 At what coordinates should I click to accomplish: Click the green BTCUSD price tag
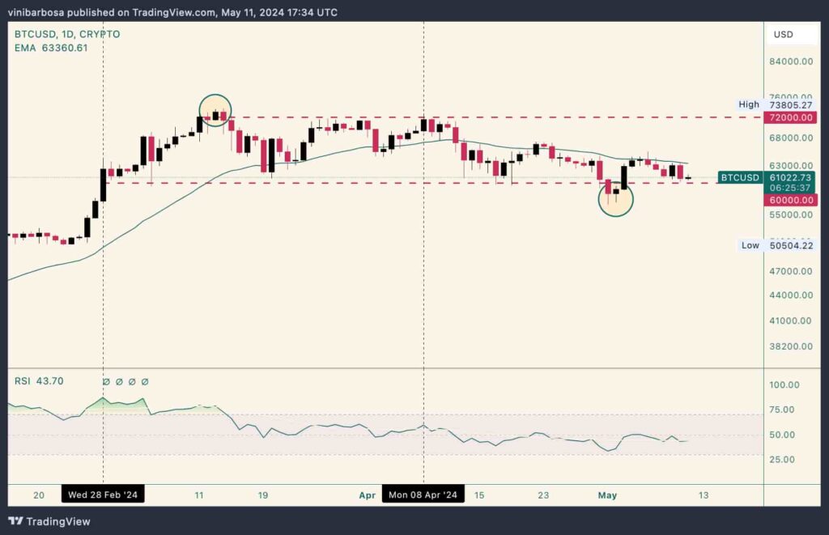click(x=740, y=177)
